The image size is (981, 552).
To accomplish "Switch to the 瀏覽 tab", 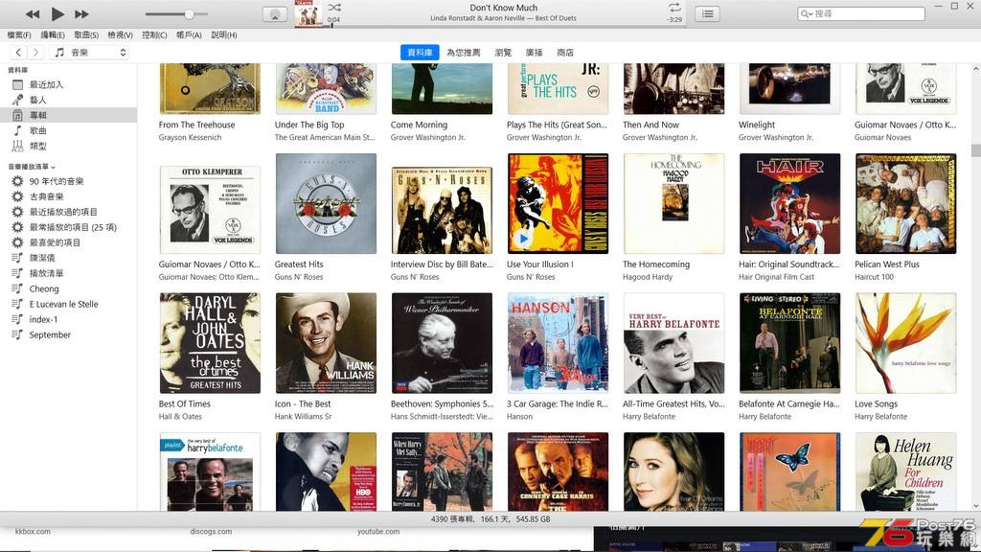I will click(503, 53).
